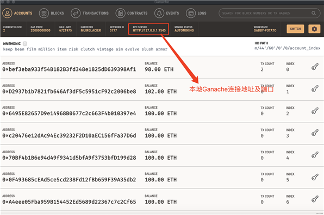Show the Logs tab
The image size is (324, 215).
pyautogui.click(x=196, y=13)
